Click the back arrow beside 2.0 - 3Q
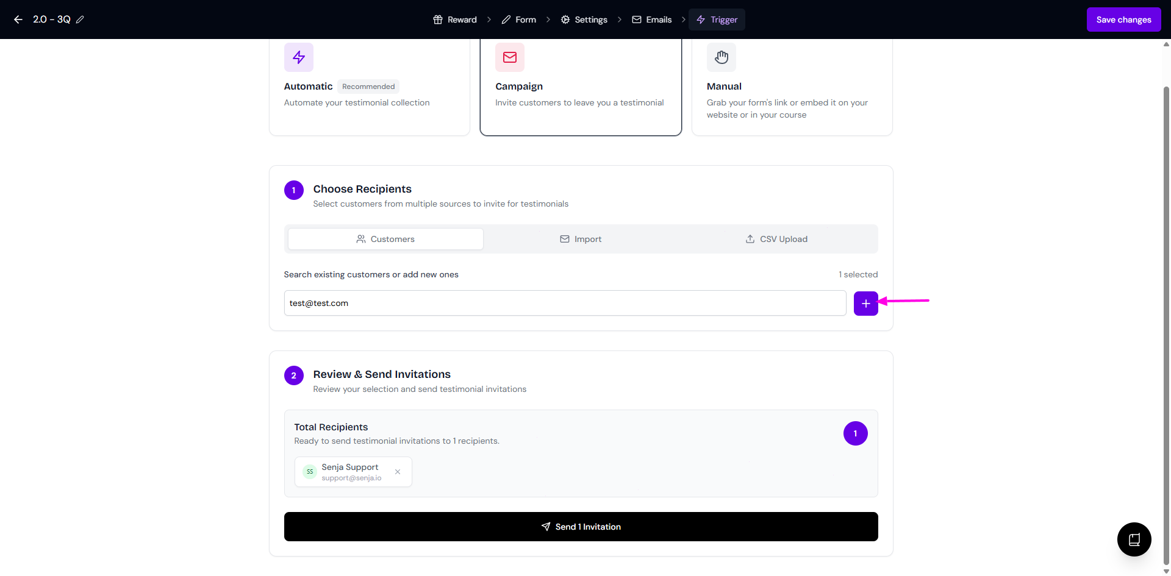This screenshot has height=576, width=1171. 18,20
